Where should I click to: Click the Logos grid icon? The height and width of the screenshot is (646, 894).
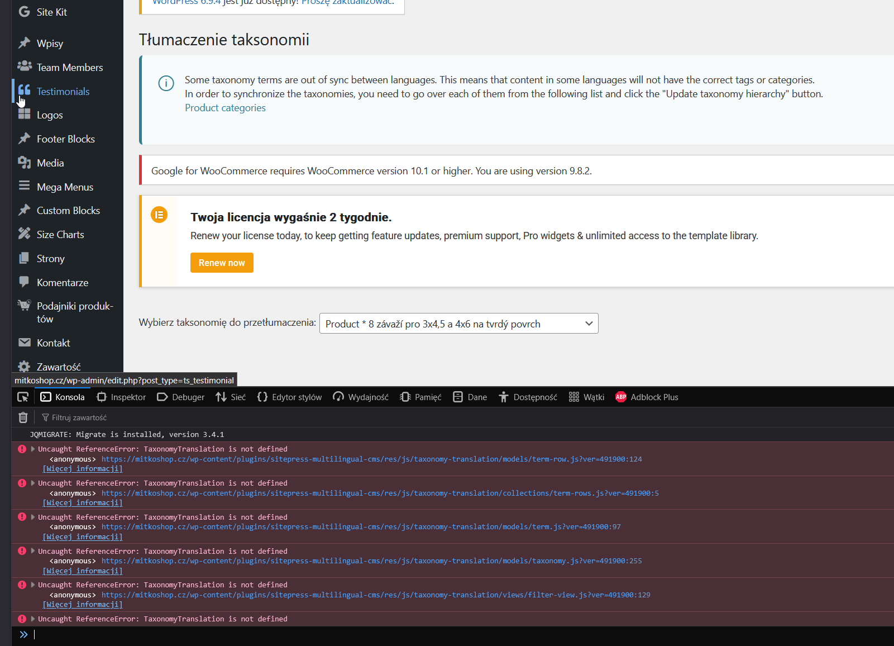click(24, 114)
